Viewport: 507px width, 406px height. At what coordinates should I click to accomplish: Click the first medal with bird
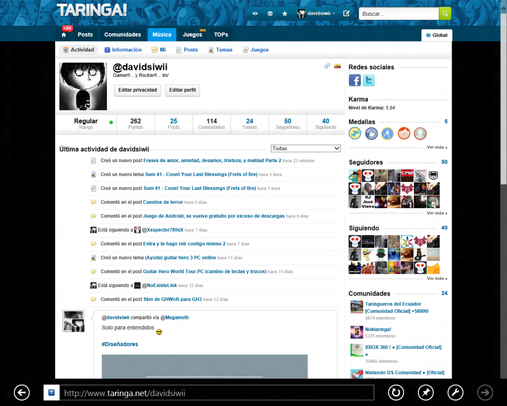[x=355, y=133]
